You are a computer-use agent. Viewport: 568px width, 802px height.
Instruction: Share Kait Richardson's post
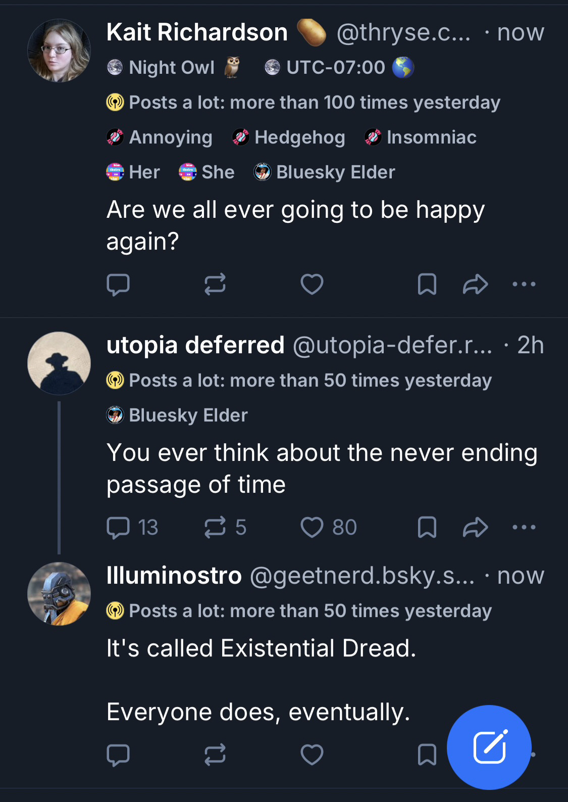point(475,285)
